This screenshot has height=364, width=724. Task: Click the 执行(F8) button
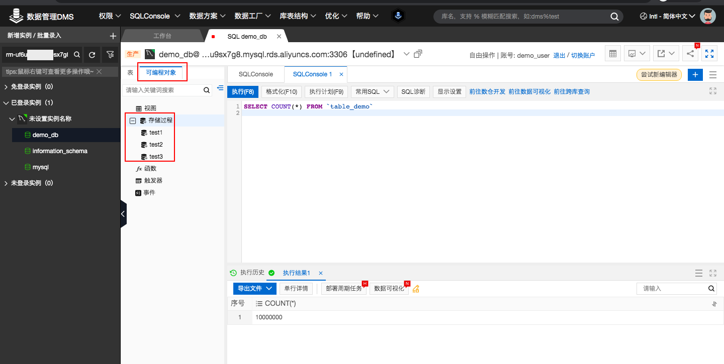(243, 91)
